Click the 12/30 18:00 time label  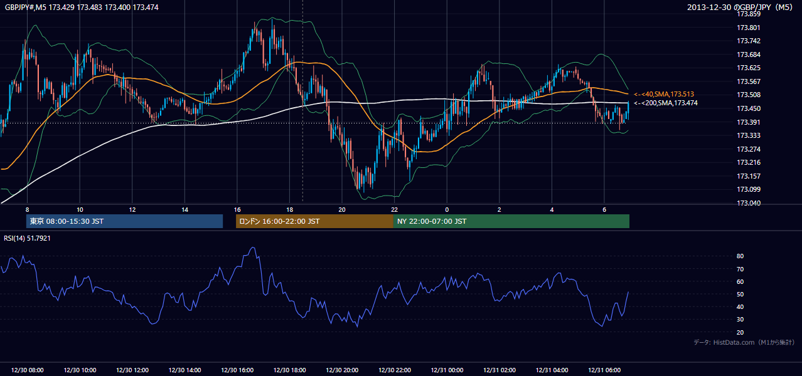tap(289, 370)
